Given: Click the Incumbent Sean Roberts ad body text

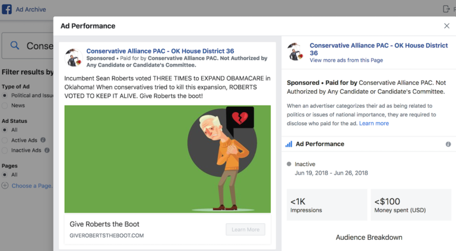Looking at the screenshot, I should tap(167, 87).
